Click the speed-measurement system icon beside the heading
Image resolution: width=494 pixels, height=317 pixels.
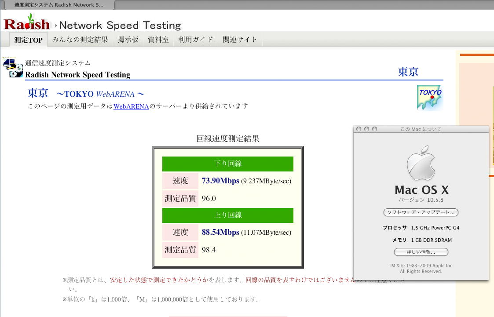(13, 68)
